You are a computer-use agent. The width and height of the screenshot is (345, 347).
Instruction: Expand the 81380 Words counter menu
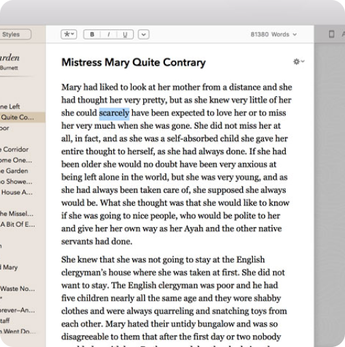pos(273,35)
